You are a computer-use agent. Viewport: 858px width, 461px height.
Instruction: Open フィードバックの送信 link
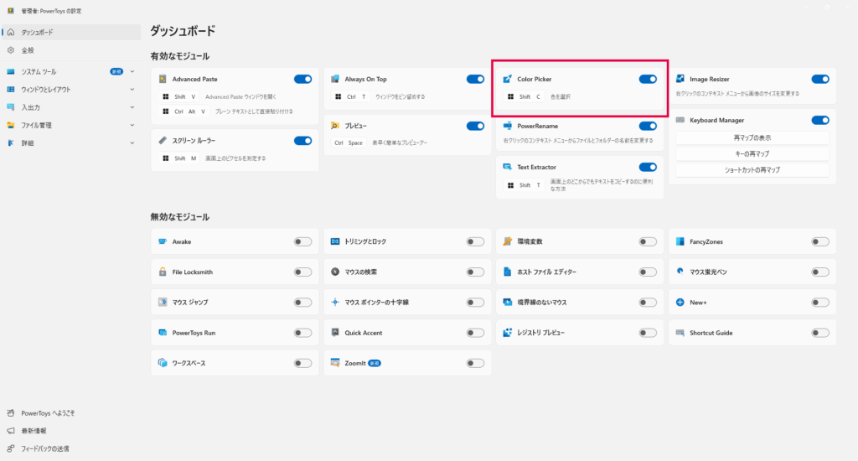pyautogui.click(x=71, y=448)
